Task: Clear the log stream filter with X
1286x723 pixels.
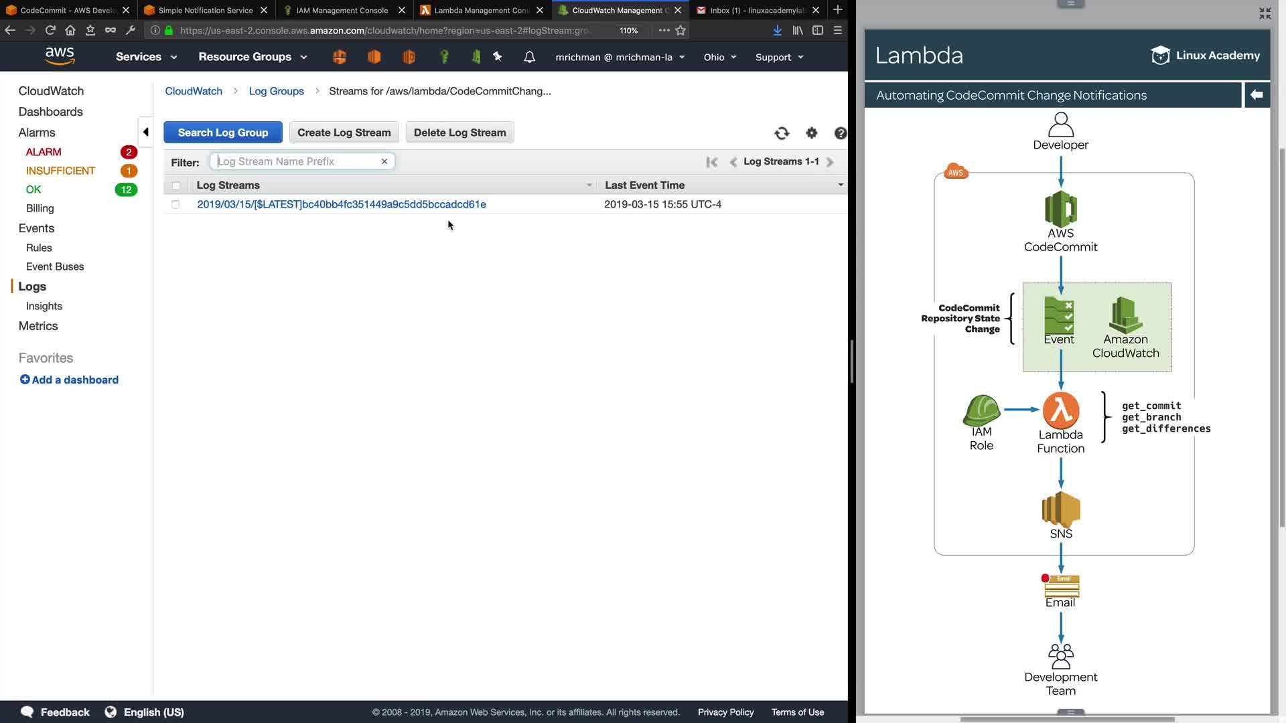Action: (384, 161)
